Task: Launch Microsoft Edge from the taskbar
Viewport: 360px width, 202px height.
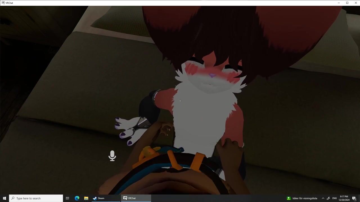Action: [77, 198]
